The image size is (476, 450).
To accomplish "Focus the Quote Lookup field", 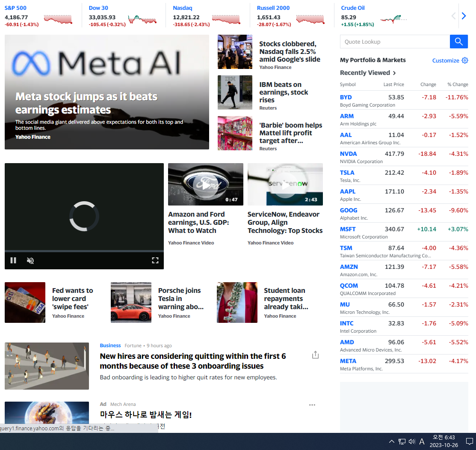I will pyautogui.click(x=395, y=42).
